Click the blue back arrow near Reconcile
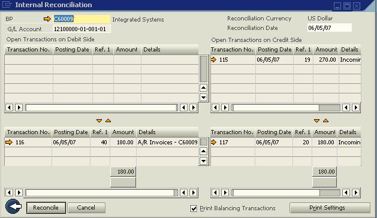 coord(13,206)
